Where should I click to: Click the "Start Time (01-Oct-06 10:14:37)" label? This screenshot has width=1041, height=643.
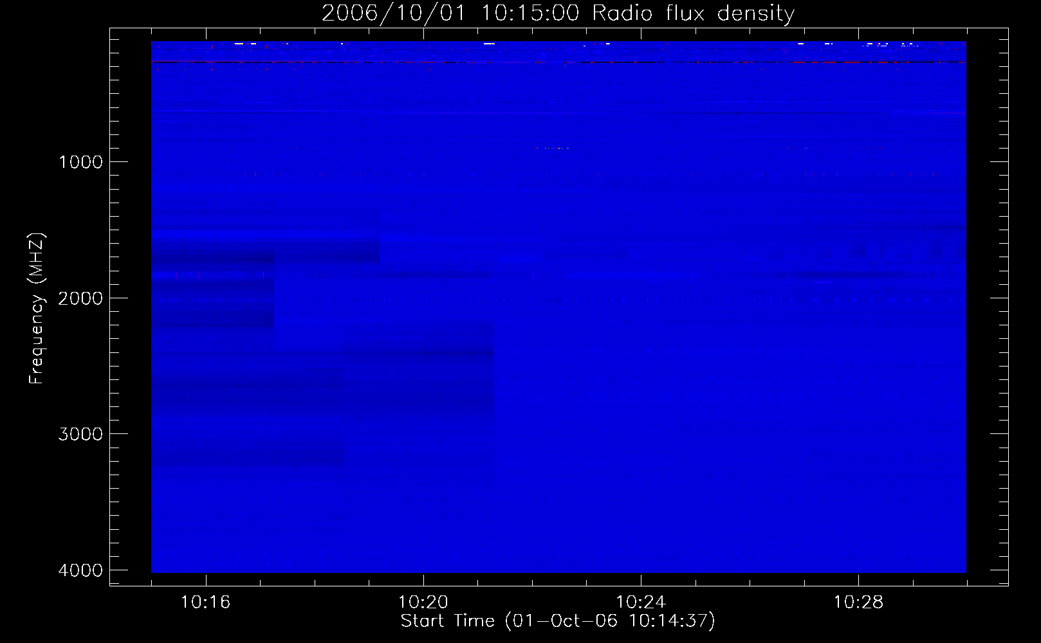(558, 621)
